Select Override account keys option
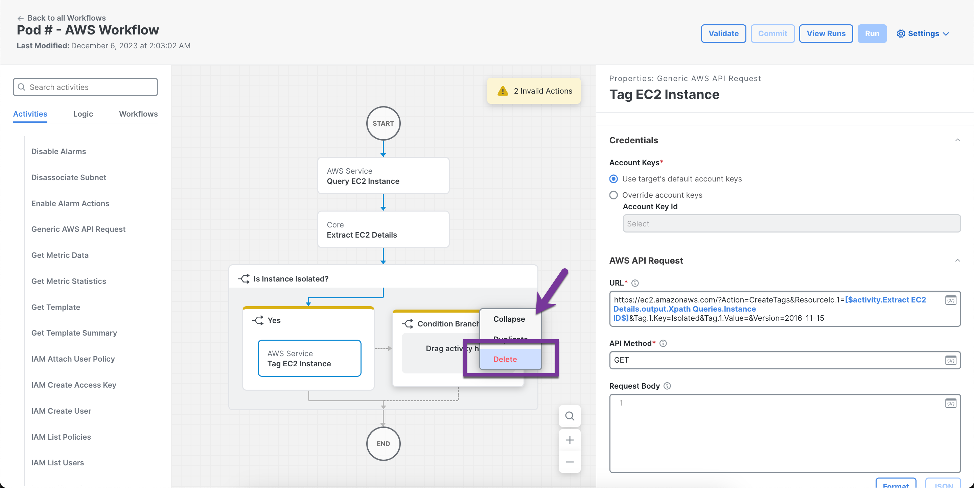The height and width of the screenshot is (488, 974). coord(613,195)
